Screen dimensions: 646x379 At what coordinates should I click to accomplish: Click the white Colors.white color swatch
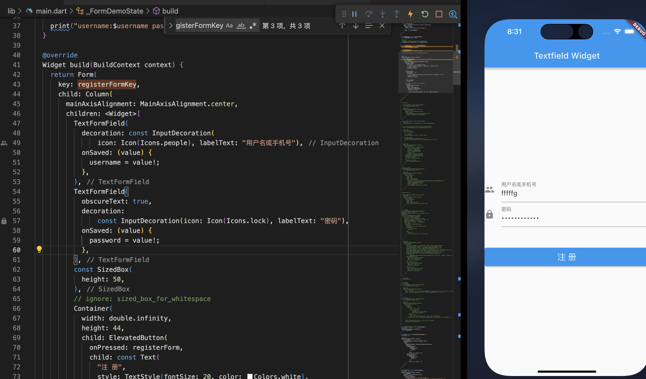coord(250,376)
